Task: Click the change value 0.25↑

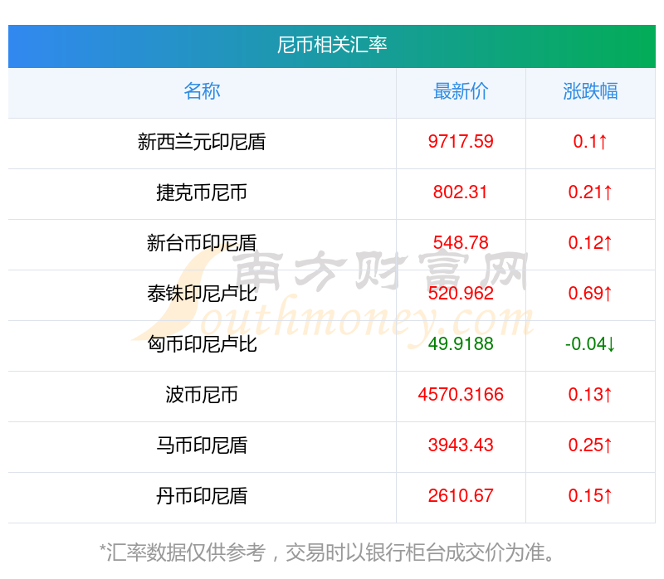Action: pyautogui.click(x=590, y=445)
